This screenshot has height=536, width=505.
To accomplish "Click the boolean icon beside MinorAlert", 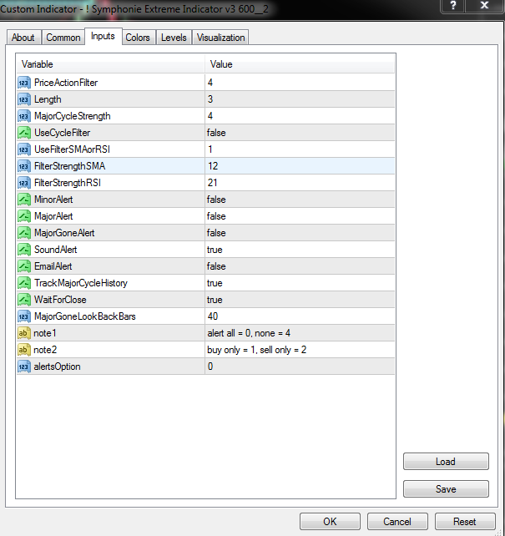I will point(24,200).
